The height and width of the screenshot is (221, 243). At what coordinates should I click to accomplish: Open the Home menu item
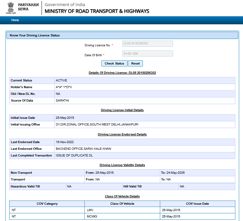tap(15, 20)
